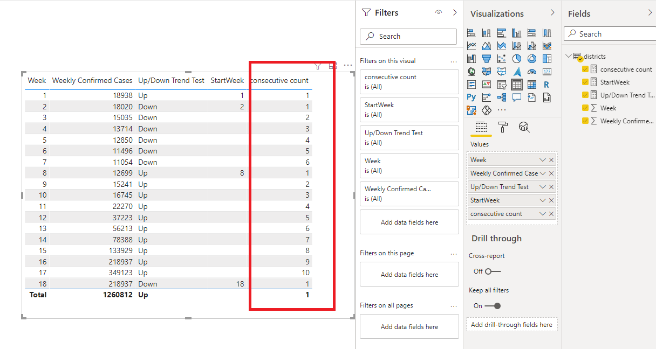Click the Filters pane search box
The height and width of the screenshot is (349, 656).
tap(408, 37)
